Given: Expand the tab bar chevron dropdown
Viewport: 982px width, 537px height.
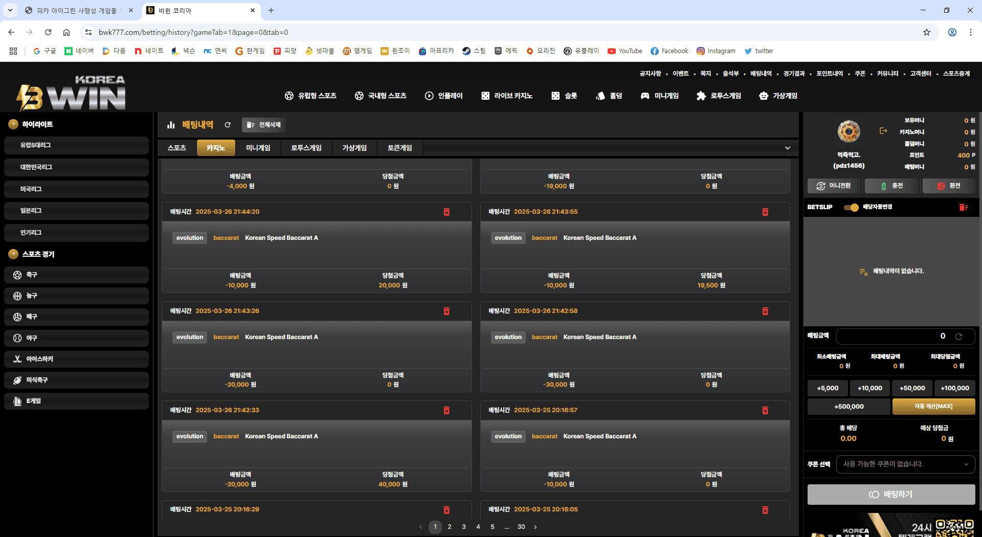Looking at the screenshot, I should tap(788, 148).
